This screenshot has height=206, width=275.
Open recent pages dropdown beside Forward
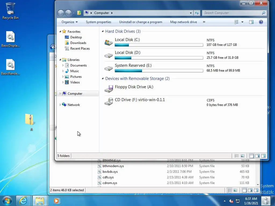[x=74, y=13]
